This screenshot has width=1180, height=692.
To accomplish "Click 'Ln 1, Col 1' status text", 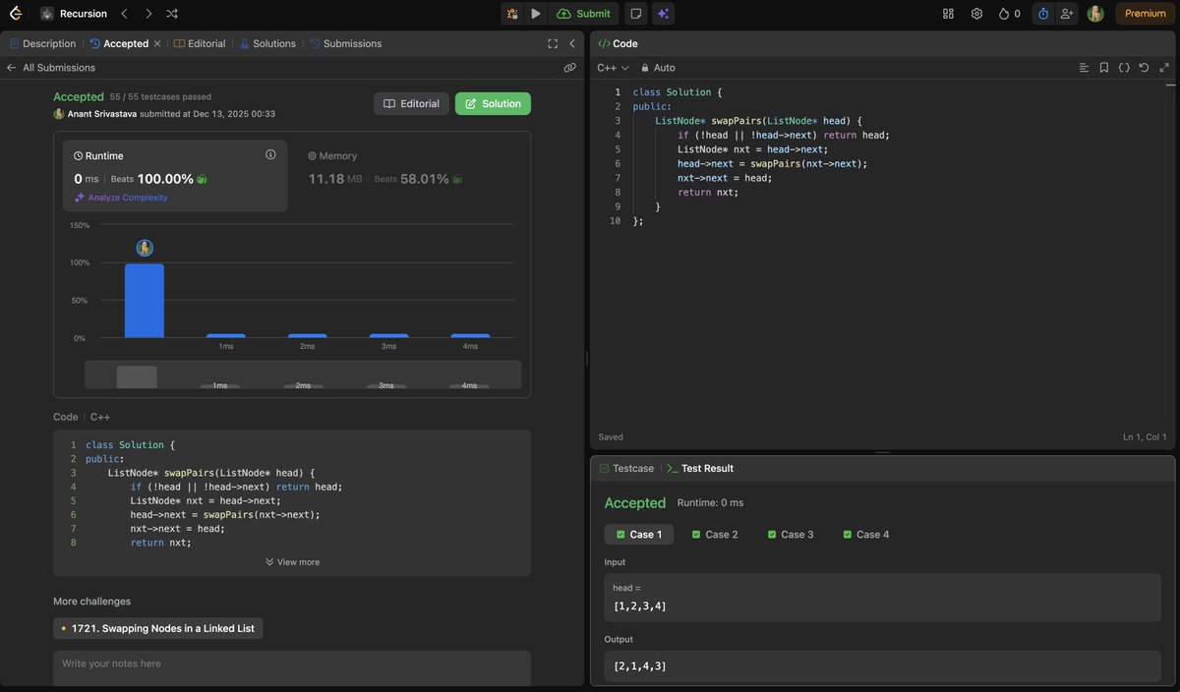I will [x=1145, y=436].
